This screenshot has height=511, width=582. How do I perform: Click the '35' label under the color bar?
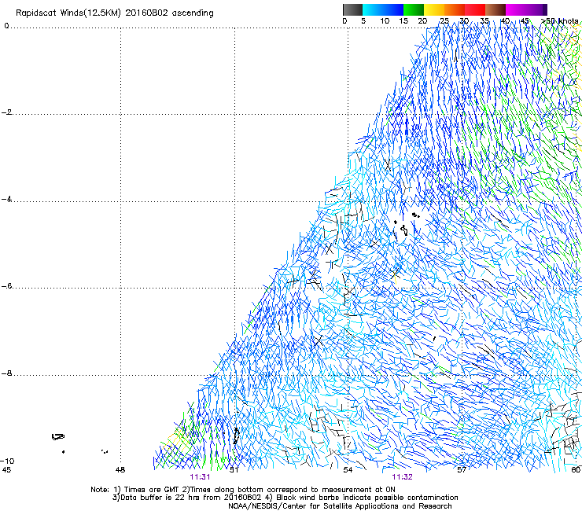[x=484, y=21]
